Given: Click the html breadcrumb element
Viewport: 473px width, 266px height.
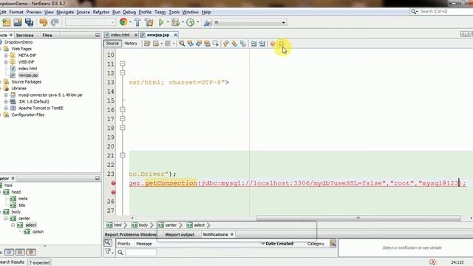Looking at the screenshot, I should click(x=115, y=225).
